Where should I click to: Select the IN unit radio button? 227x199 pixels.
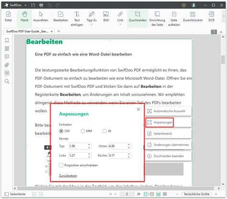(x=104, y=131)
